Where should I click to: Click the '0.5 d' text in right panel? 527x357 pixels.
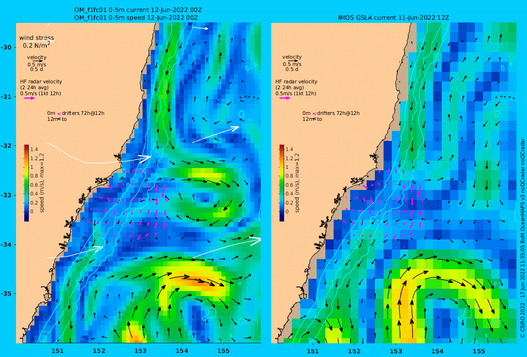(292, 69)
